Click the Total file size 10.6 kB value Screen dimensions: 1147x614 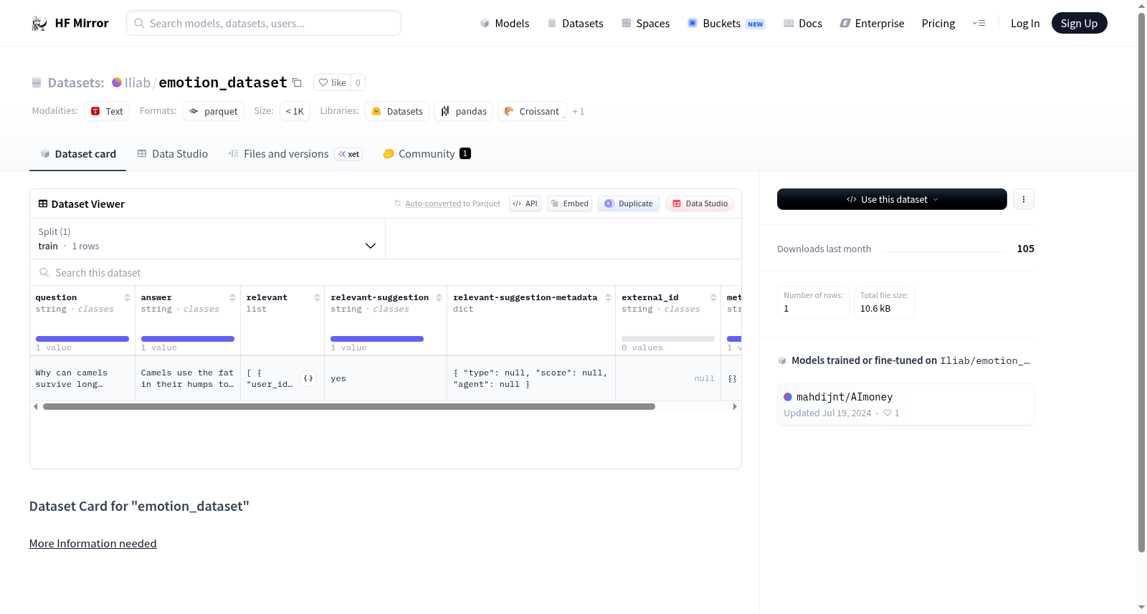pyautogui.click(x=875, y=309)
